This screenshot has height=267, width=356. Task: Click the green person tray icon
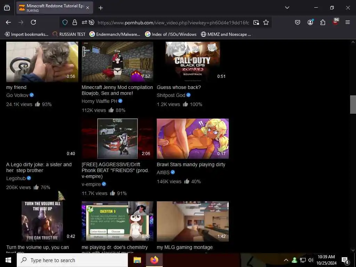pos(294,260)
